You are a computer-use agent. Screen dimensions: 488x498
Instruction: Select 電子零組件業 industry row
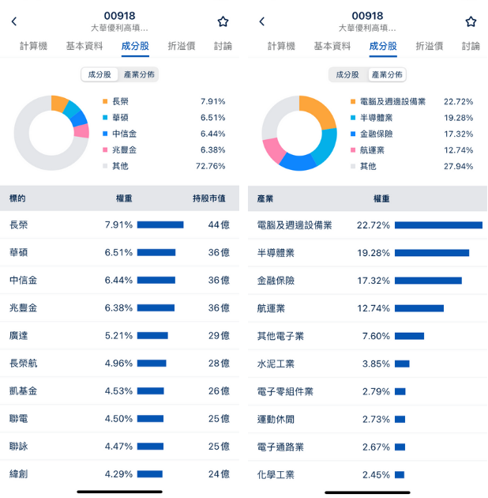[x=367, y=391]
